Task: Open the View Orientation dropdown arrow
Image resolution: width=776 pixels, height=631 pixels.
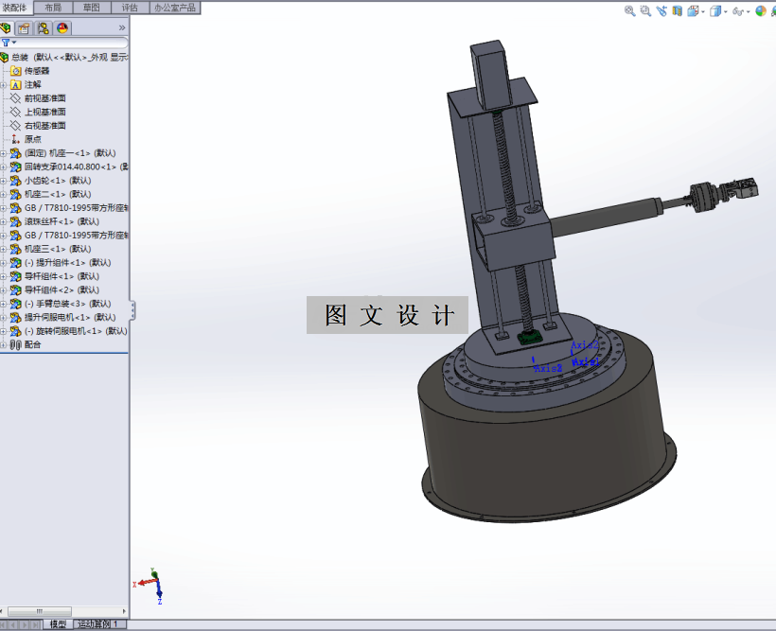Action: pos(703,11)
